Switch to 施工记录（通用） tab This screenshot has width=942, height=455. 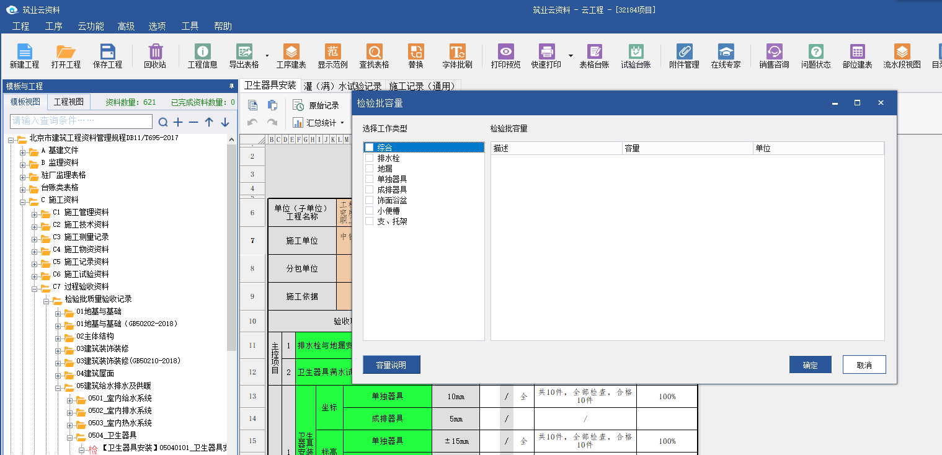423,86
